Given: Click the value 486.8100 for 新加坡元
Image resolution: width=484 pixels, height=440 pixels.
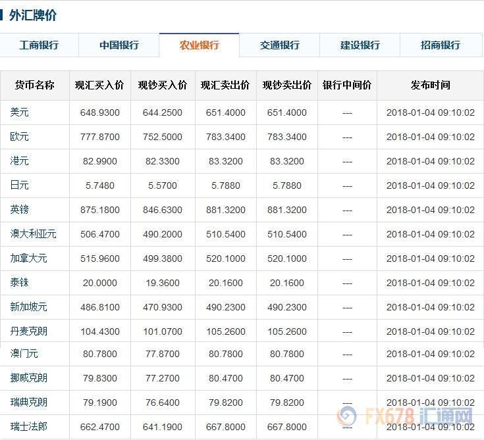Looking at the screenshot, I should coord(99,307).
